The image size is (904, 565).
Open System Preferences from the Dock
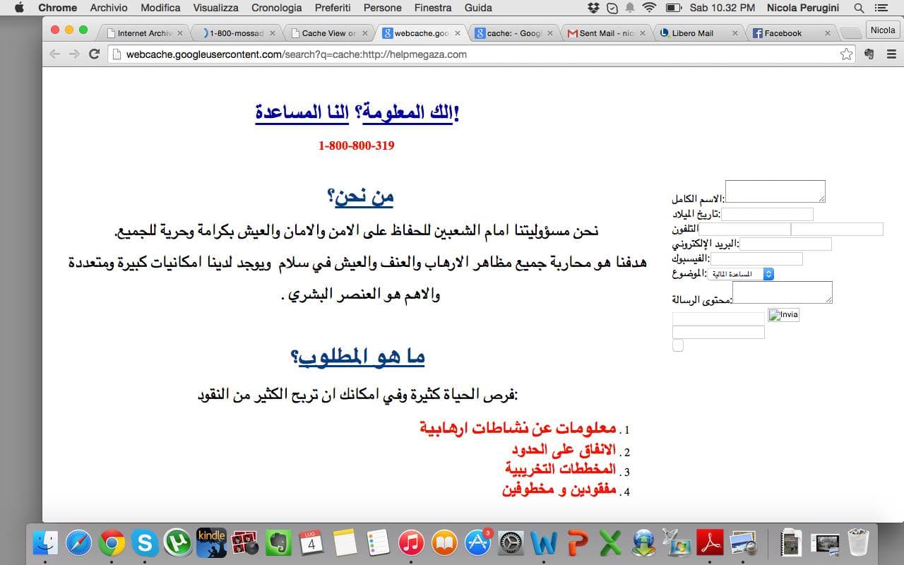[x=511, y=543]
